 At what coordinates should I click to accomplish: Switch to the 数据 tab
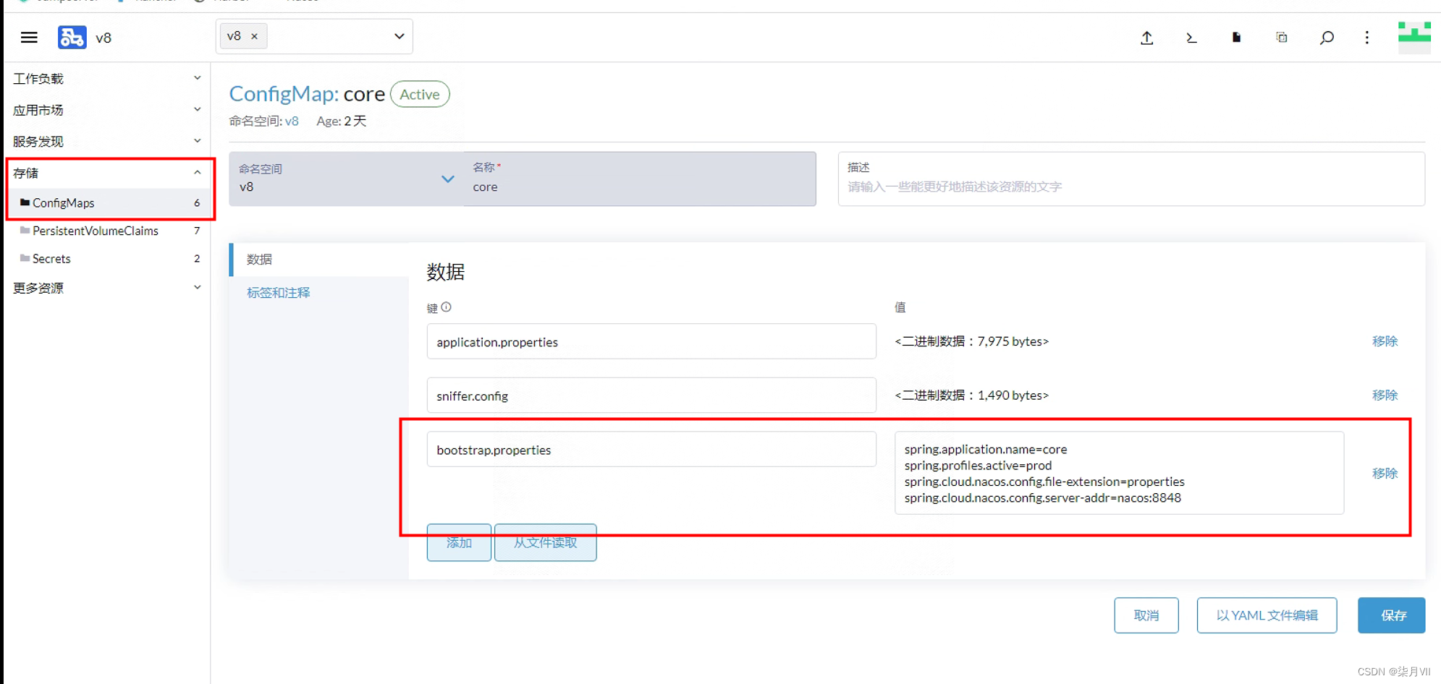click(319, 259)
